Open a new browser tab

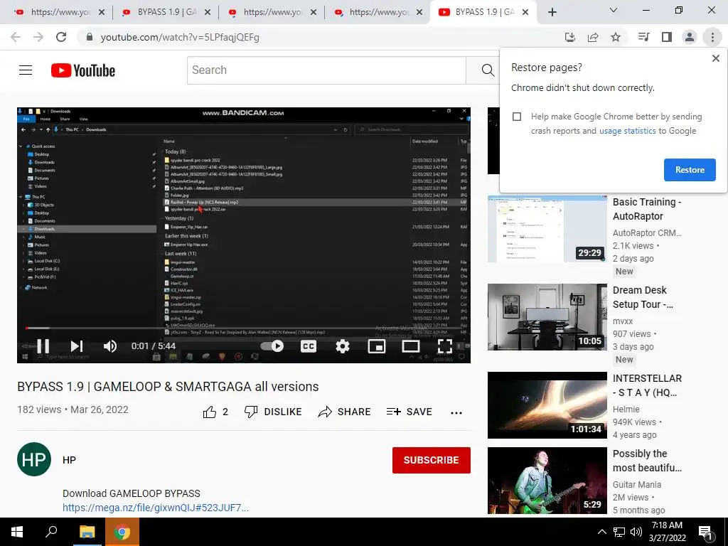tap(552, 13)
